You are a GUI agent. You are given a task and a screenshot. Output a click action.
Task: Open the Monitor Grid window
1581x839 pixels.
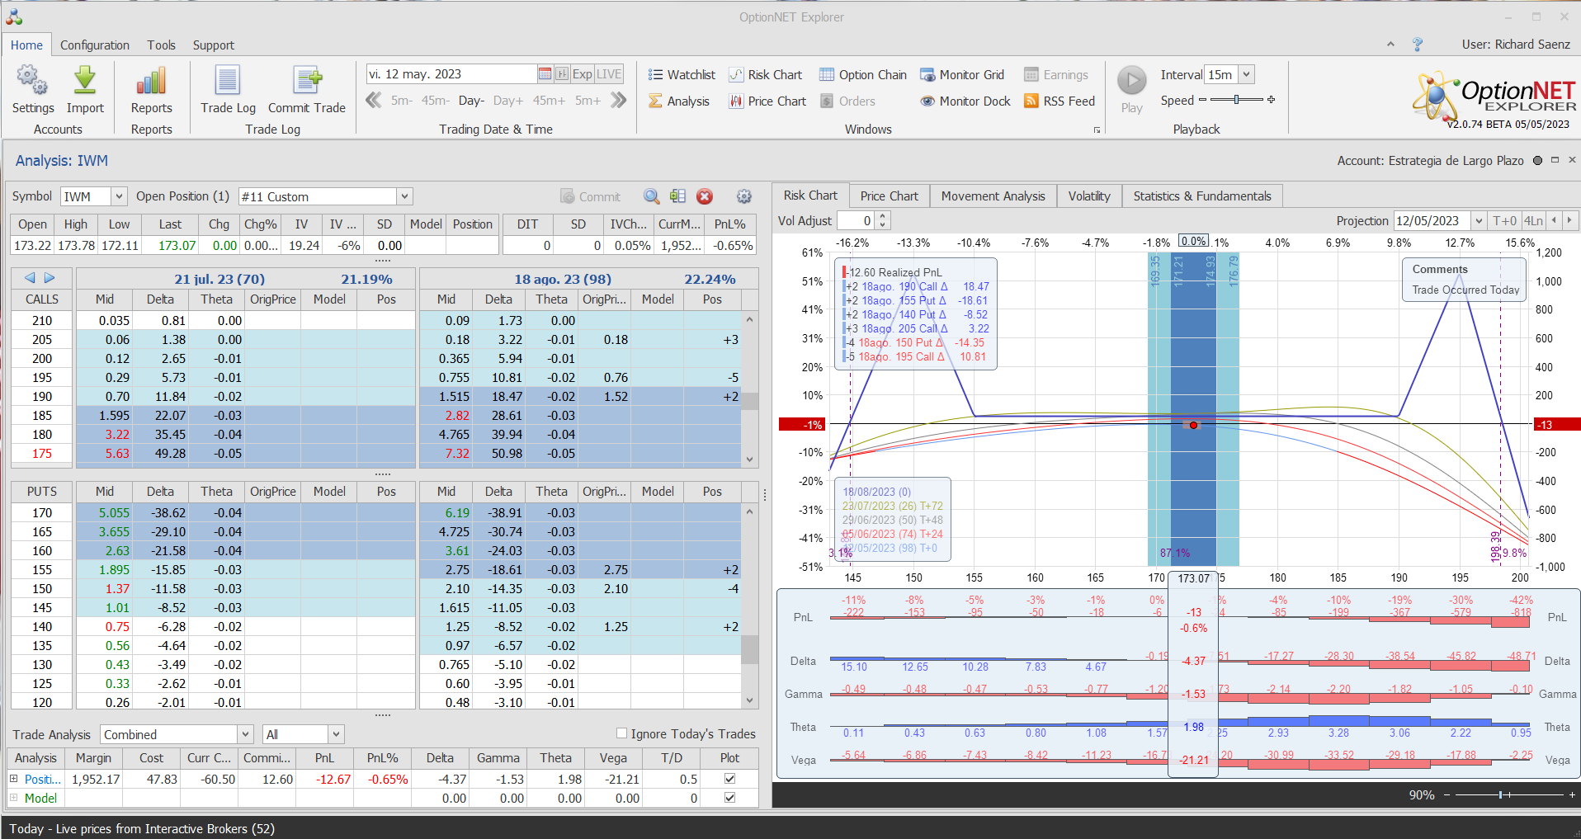tap(962, 75)
